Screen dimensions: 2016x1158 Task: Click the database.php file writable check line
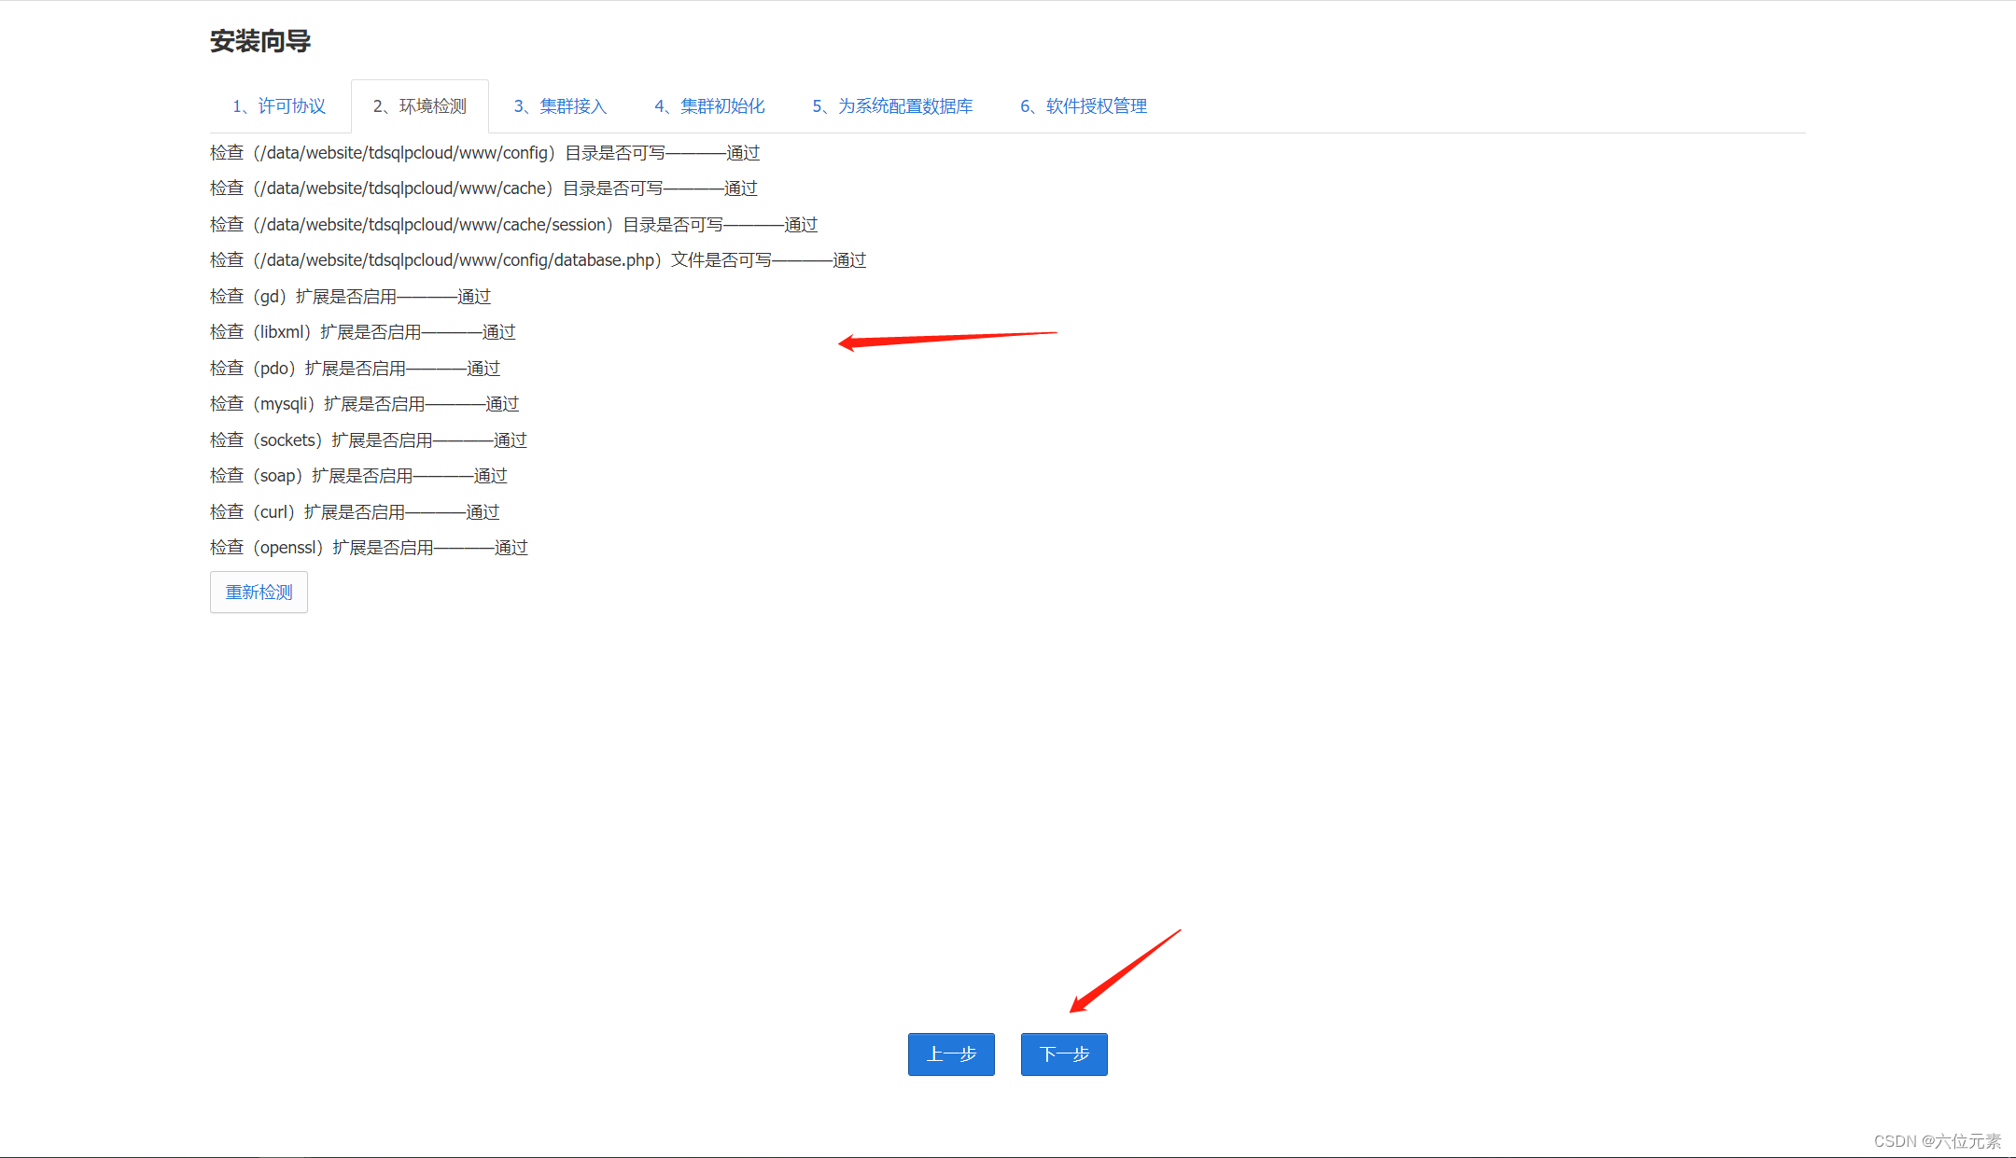(538, 260)
